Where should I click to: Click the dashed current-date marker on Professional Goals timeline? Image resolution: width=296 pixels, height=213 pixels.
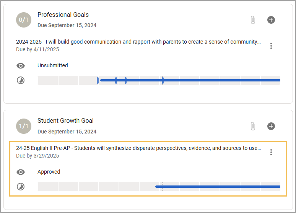tap(163, 80)
